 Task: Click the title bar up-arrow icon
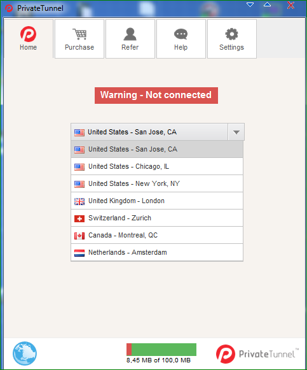pyautogui.click(x=267, y=4)
